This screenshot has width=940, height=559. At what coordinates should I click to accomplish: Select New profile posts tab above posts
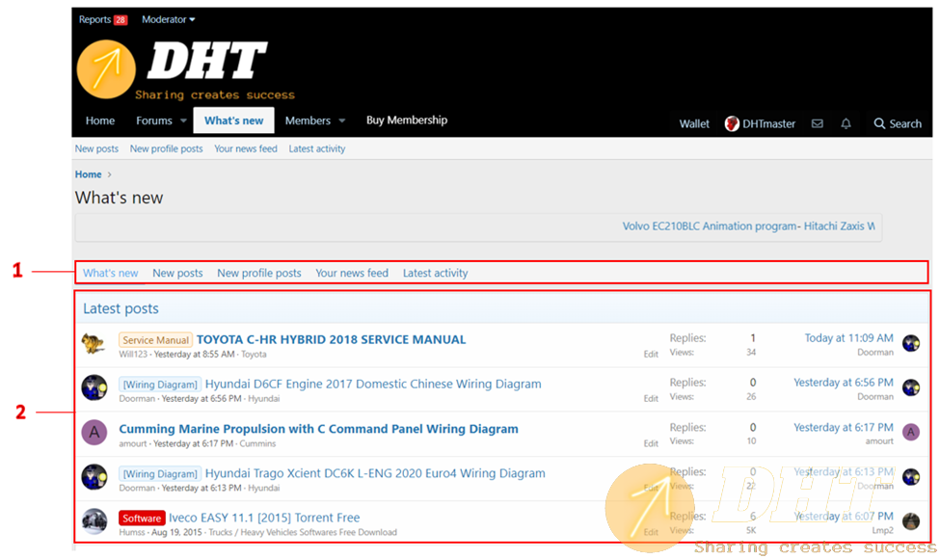click(258, 273)
